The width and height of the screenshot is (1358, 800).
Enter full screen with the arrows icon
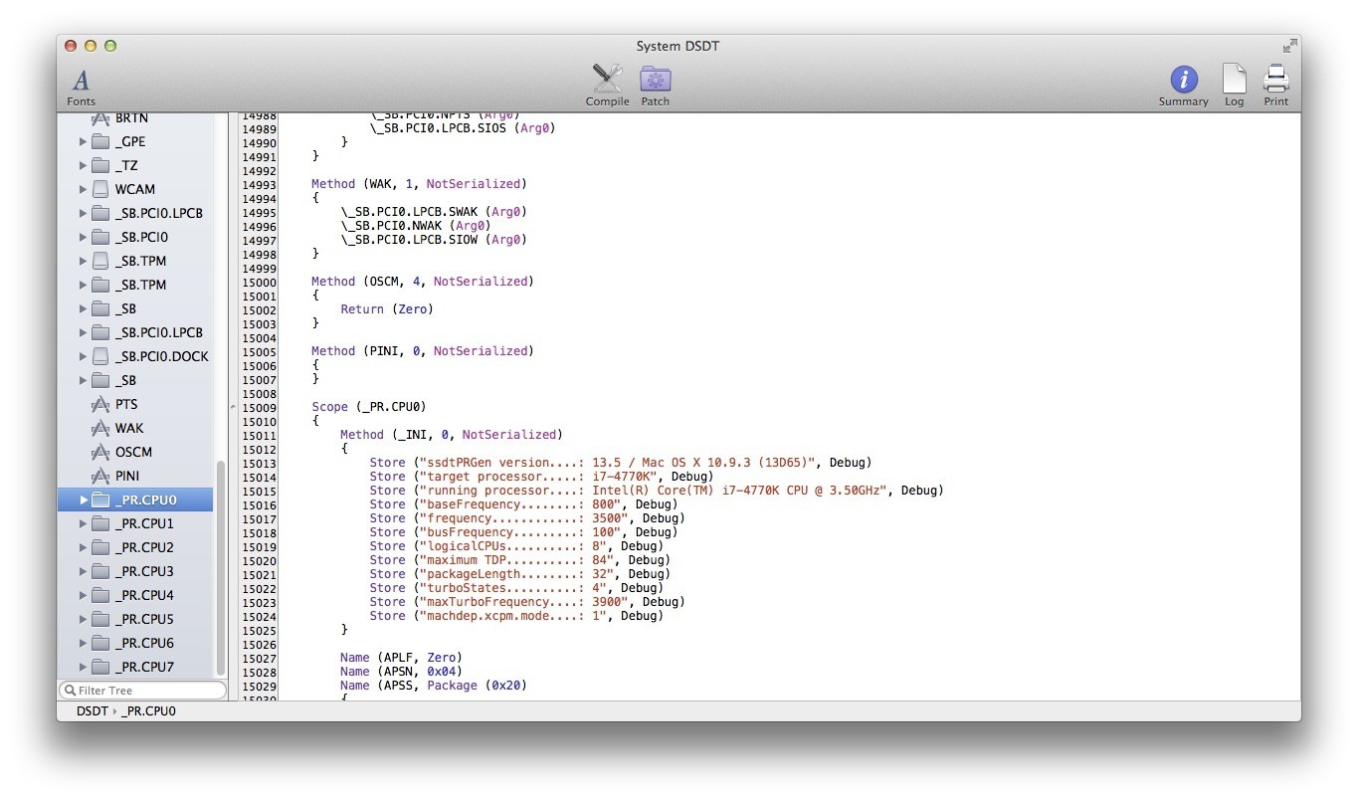(x=1289, y=46)
